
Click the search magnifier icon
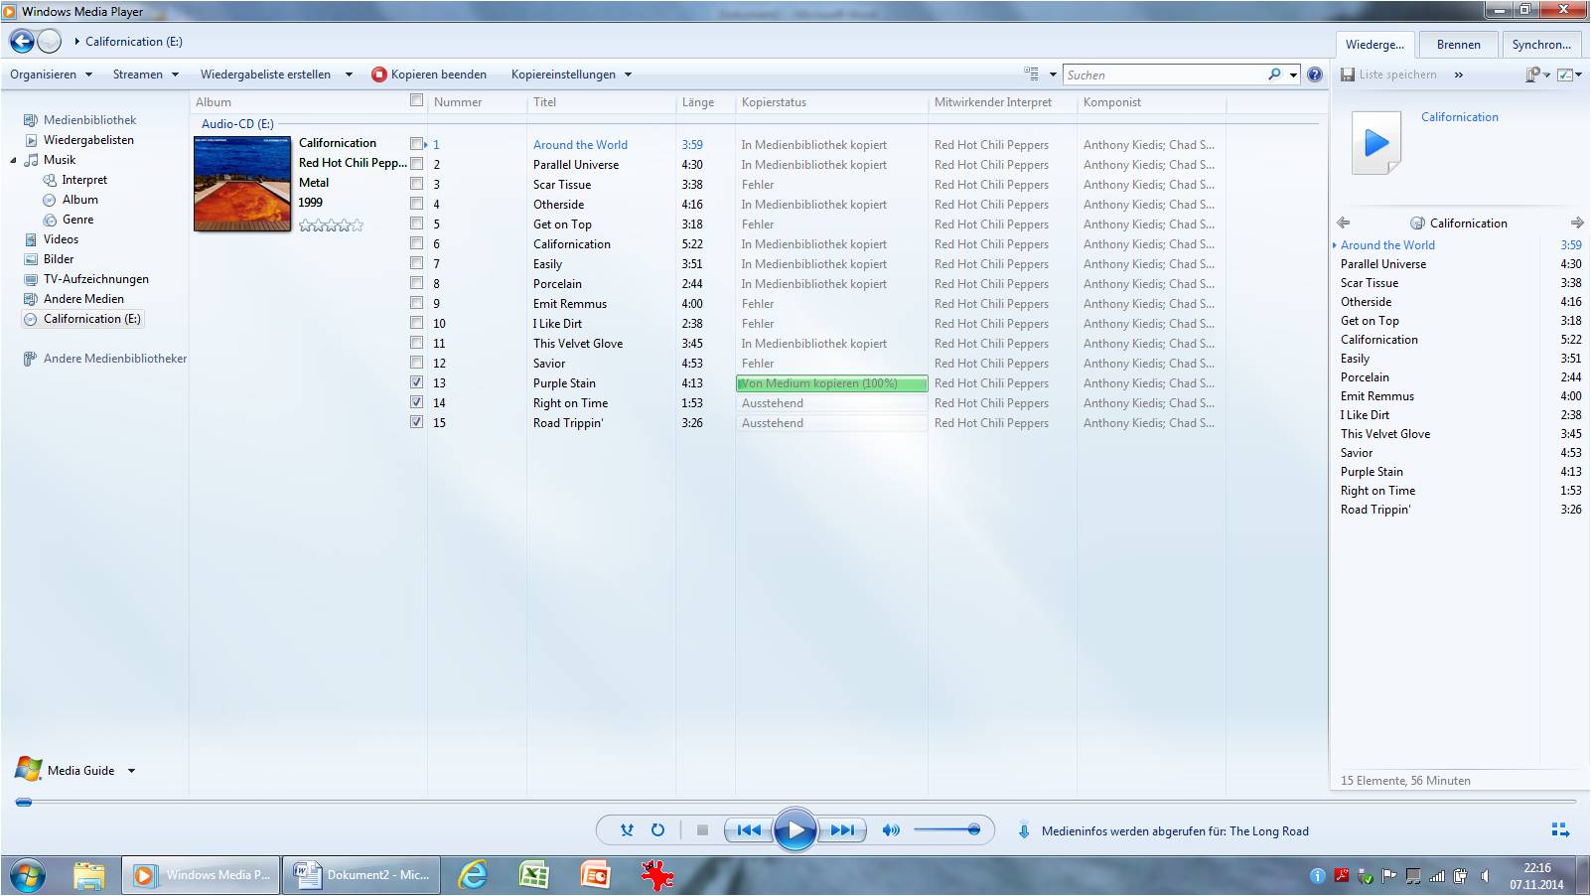click(1274, 75)
